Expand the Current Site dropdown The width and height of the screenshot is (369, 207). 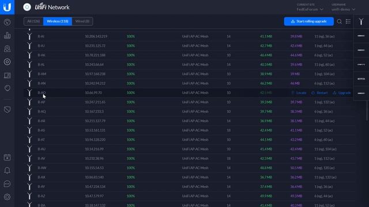(x=310, y=9)
